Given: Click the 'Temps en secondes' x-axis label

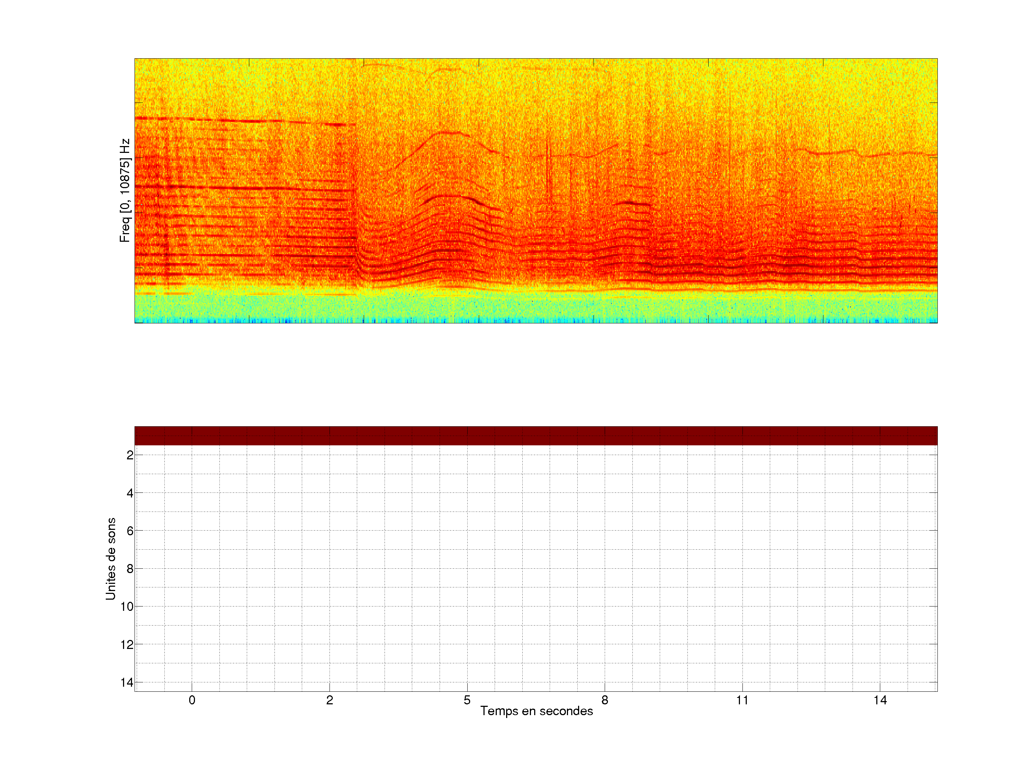Looking at the screenshot, I should pyautogui.click(x=536, y=711).
